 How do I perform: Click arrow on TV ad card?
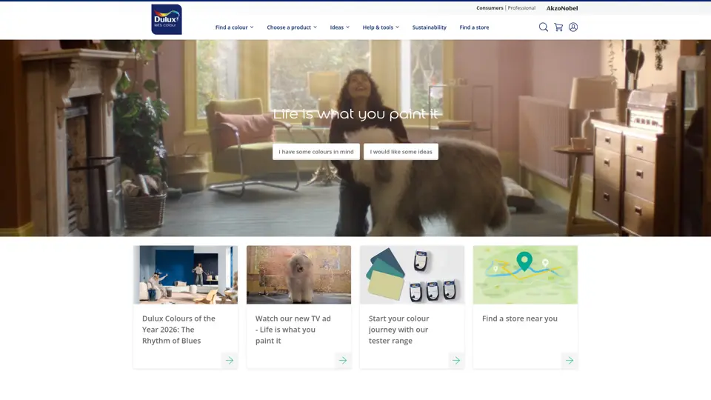[x=343, y=361]
